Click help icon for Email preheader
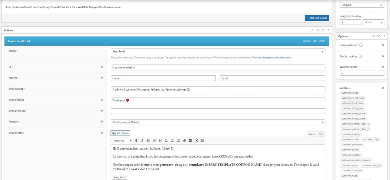The height and width of the screenshot is (180, 390). tap(102, 111)
